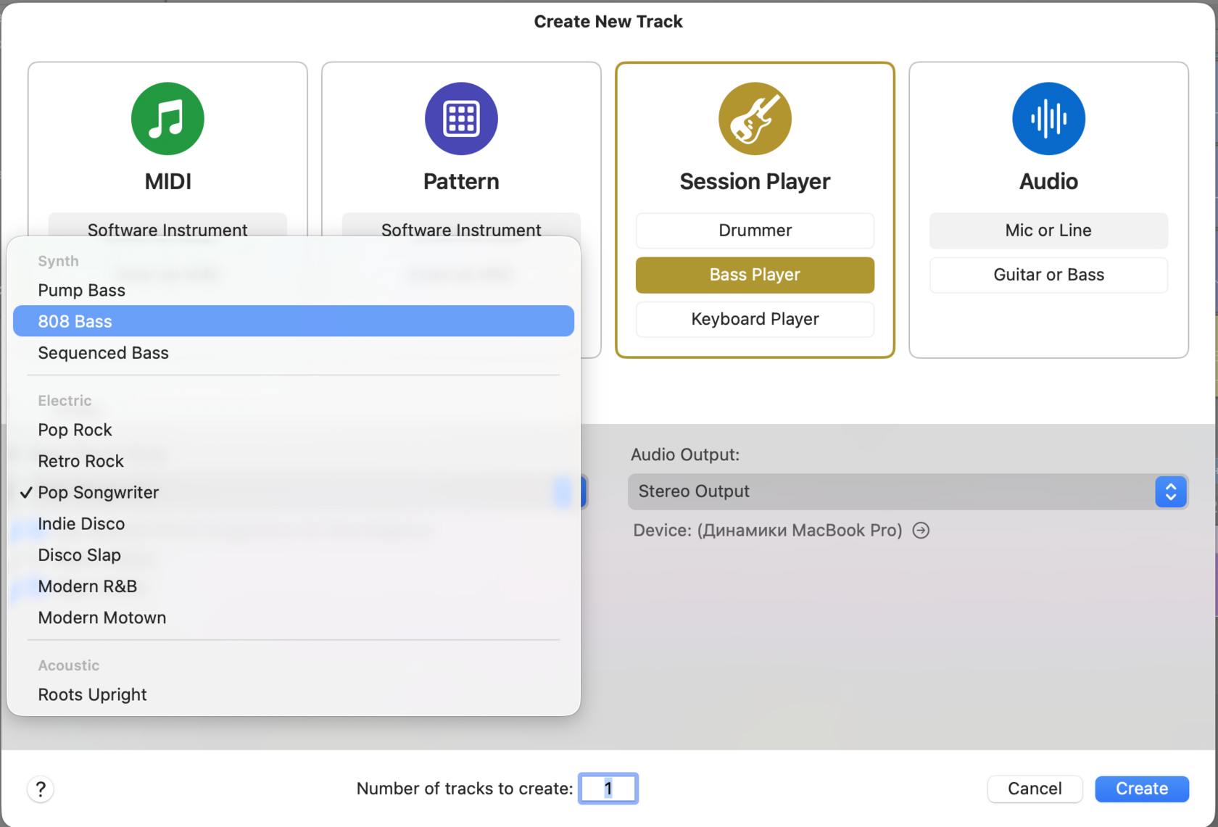The height and width of the screenshot is (827, 1218).
Task: Click the Pattern heading
Action: (x=461, y=181)
